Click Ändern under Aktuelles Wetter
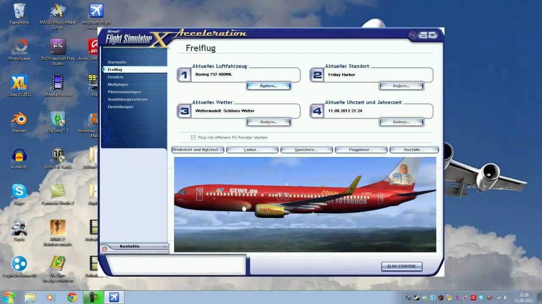Viewport: 542px width, 304px height. (x=268, y=122)
